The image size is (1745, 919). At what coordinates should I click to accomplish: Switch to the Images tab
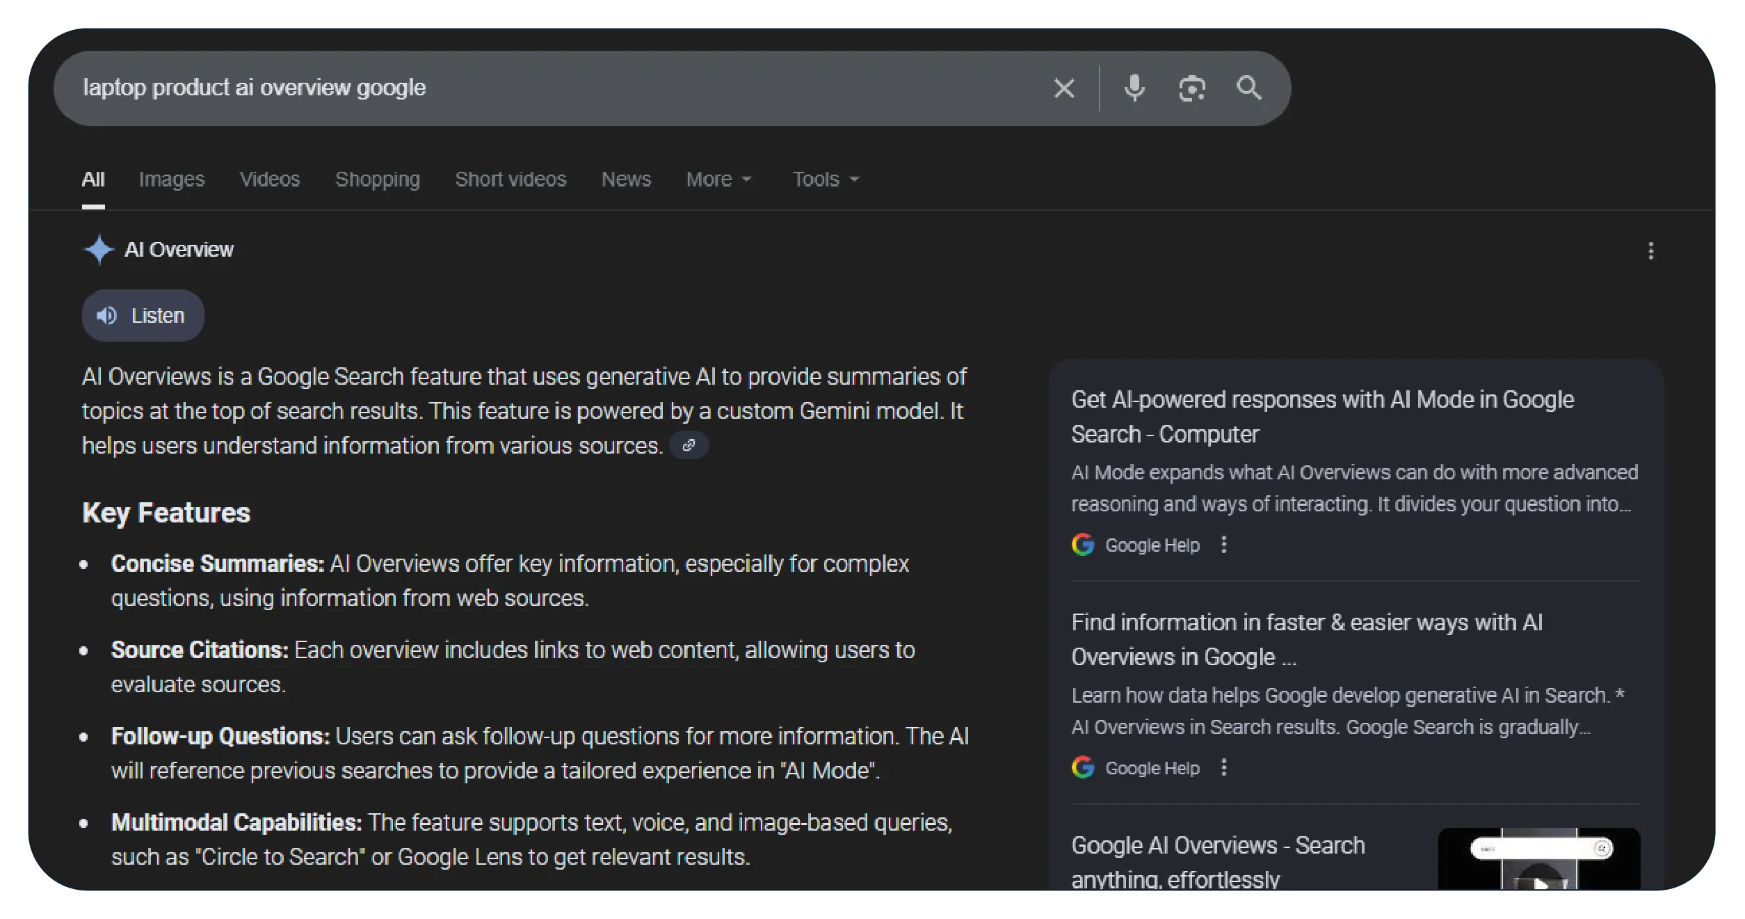[171, 179]
